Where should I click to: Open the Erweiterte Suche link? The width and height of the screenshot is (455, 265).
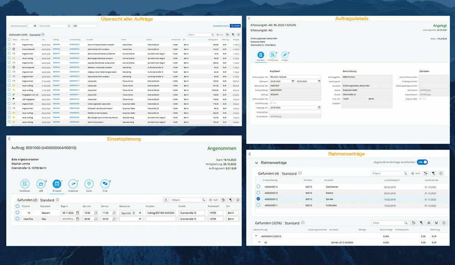(x=221, y=26)
